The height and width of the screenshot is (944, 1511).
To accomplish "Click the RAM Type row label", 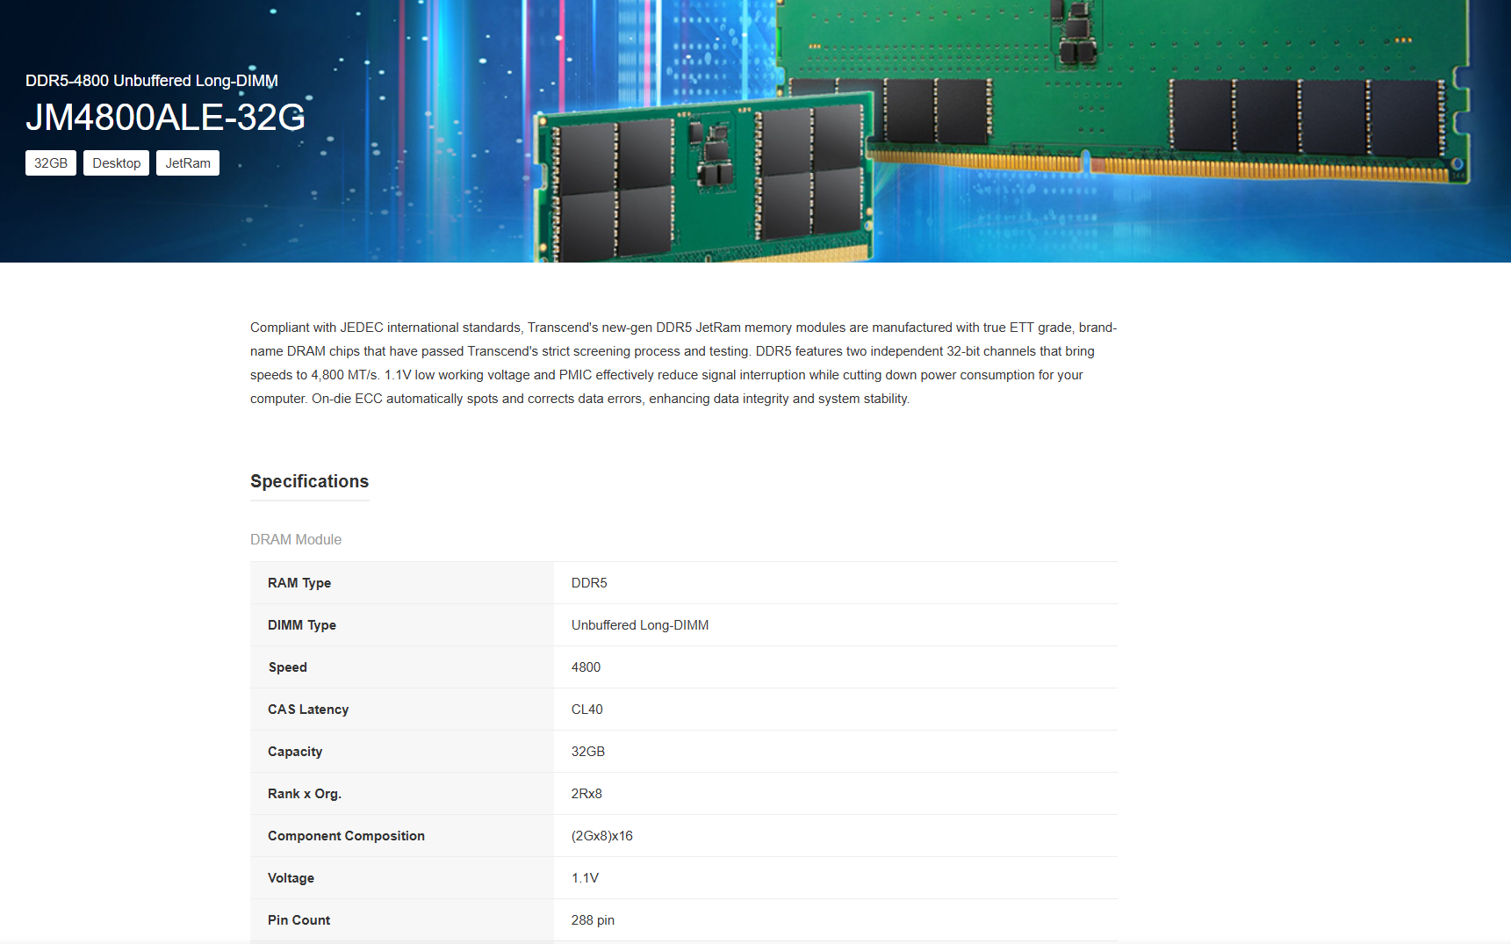I will tap(299, 583).
